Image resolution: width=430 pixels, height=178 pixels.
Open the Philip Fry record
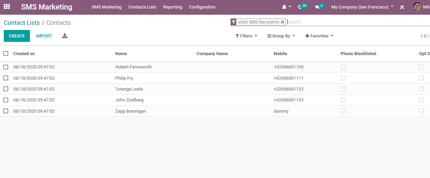tap(124, 78)
